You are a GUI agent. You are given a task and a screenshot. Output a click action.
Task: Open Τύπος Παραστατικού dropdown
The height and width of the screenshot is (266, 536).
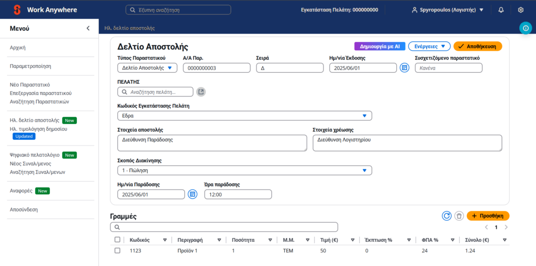click(148, 68)
